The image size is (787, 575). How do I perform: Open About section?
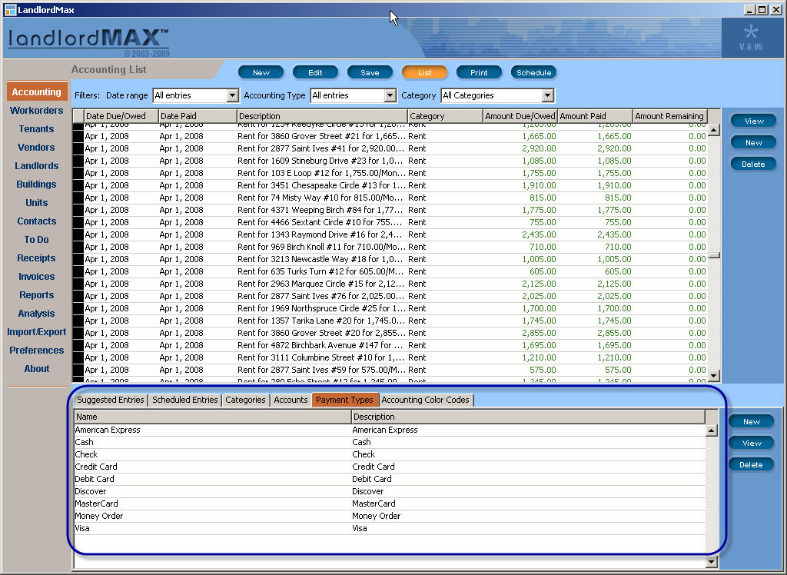[37, 369]
